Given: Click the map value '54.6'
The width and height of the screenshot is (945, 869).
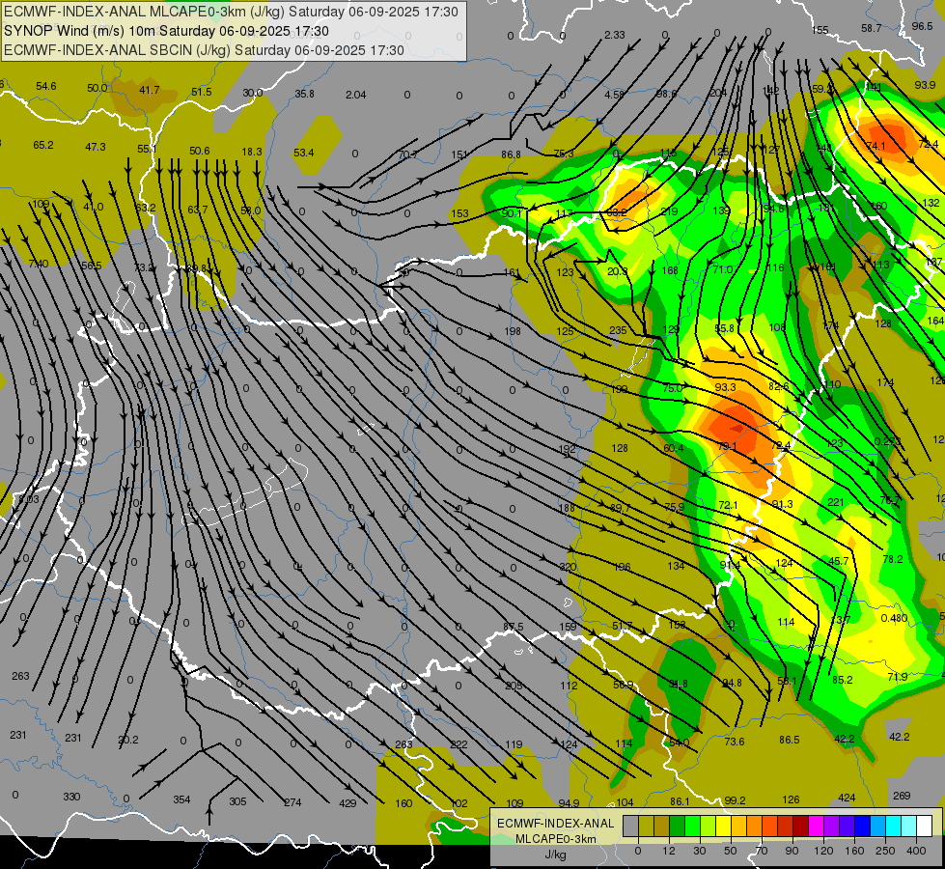Looking at the screenshot, I should 45,86.
